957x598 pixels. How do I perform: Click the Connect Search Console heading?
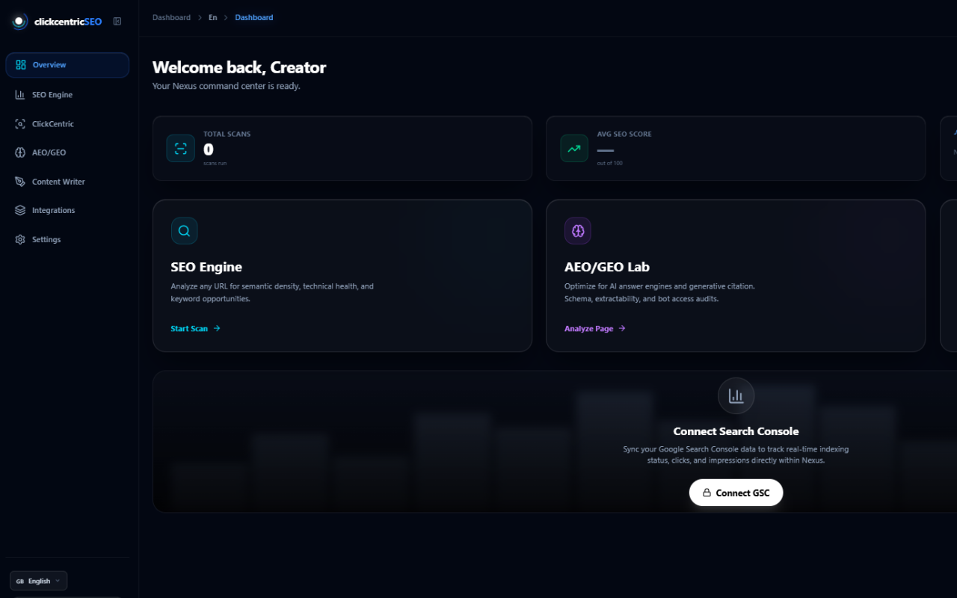(736, 431)
